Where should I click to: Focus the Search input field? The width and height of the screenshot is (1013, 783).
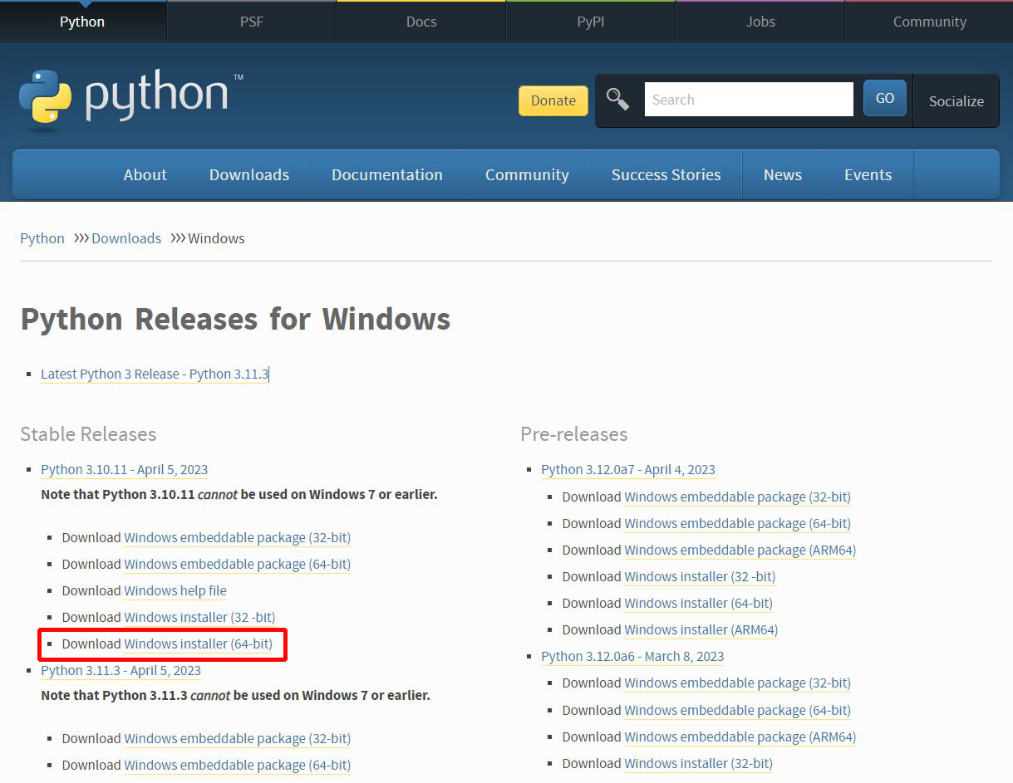pyautogui.click(x=748, y=100)
